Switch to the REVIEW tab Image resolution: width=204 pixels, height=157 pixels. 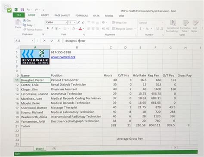[109, 15]
